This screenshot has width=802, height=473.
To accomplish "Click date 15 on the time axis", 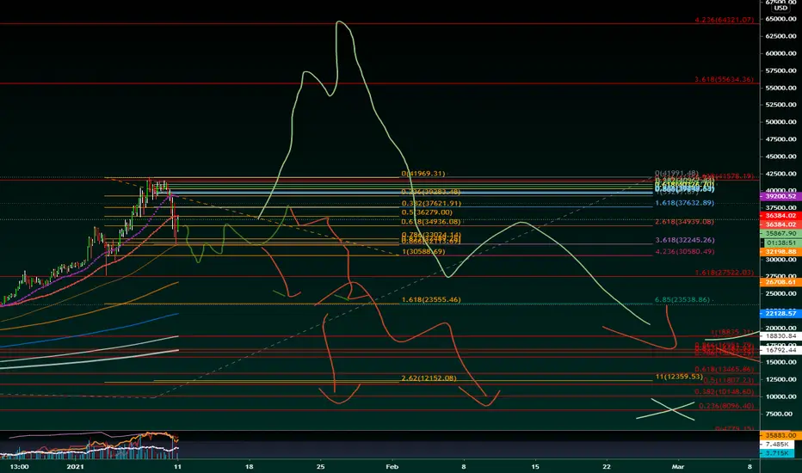I will click(x=535, y=466).
